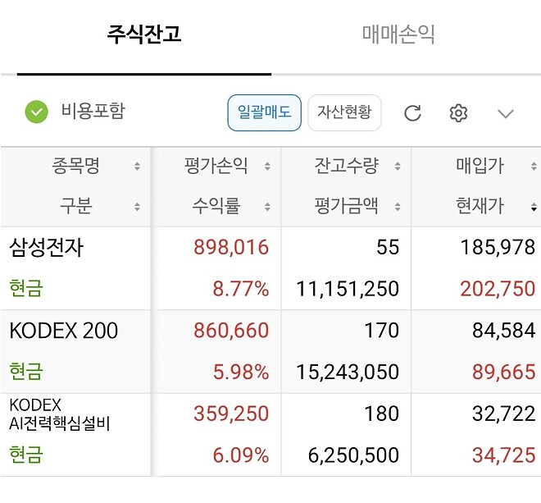The height and width of the screenshot is (503, 541).
Task: Click evaluation amount 11,151,250
Action: click(348, 289)
